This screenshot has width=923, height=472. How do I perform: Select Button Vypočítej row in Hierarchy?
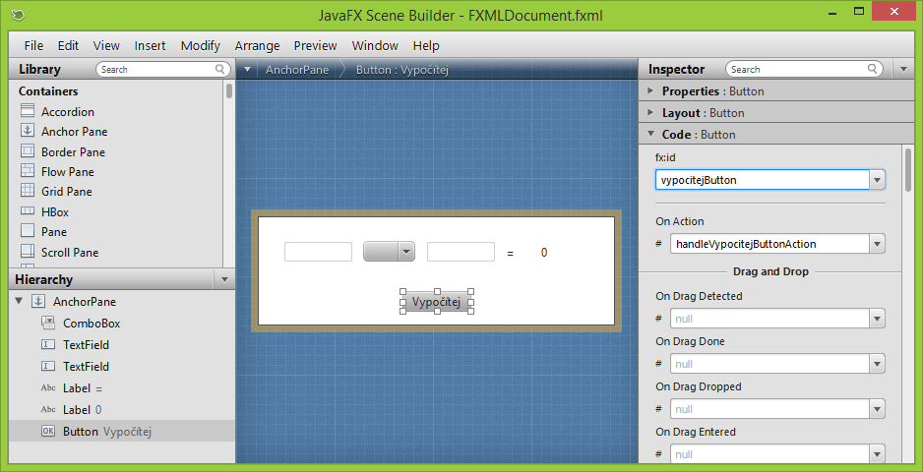[x=122, y=432]
